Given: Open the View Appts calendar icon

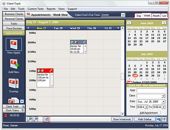Looking at the screenshot, I should tap(14, 45).
